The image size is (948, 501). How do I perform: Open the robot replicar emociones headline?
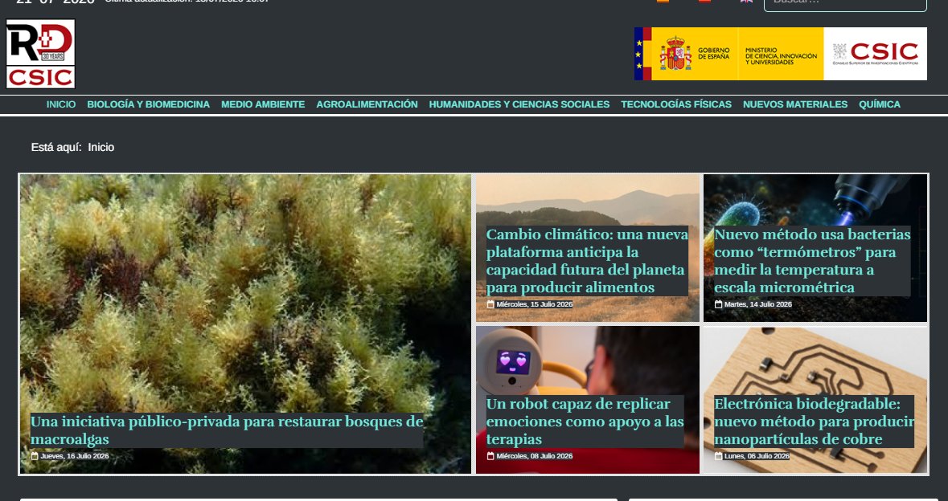tap(585, 422)
